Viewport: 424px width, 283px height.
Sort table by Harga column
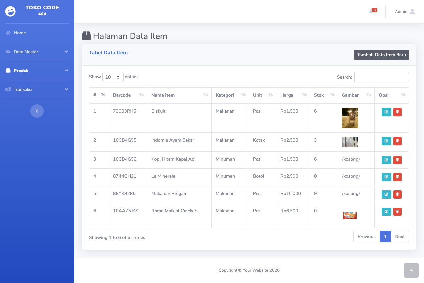[x=293, y=95]
